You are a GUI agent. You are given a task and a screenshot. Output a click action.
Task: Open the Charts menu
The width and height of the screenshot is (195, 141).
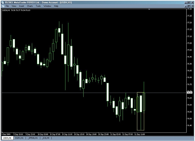click(30, 6)
